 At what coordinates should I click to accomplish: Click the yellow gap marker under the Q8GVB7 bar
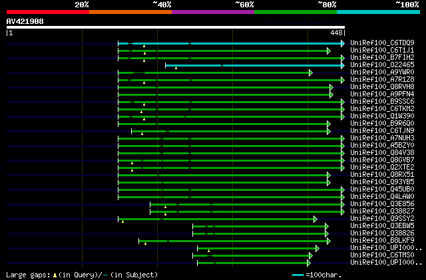pyautogui.click(x=132, y=163)
